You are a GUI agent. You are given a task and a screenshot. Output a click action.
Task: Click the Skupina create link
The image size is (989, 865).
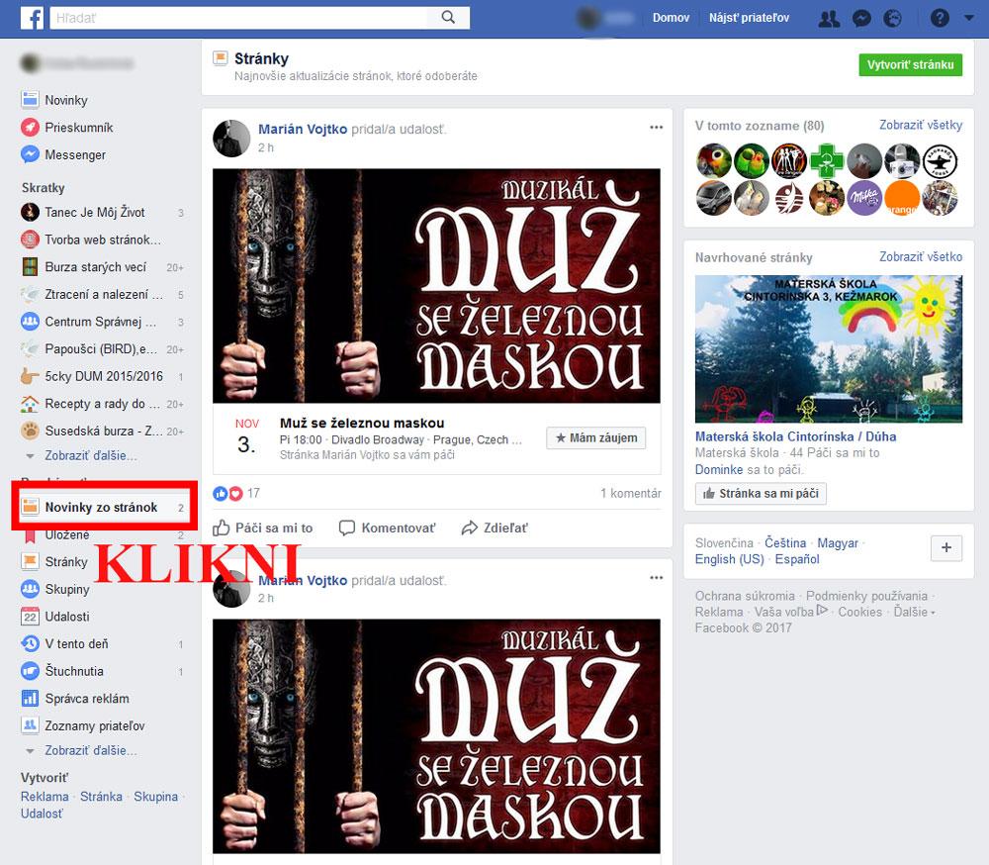click(x=156, y=796)
